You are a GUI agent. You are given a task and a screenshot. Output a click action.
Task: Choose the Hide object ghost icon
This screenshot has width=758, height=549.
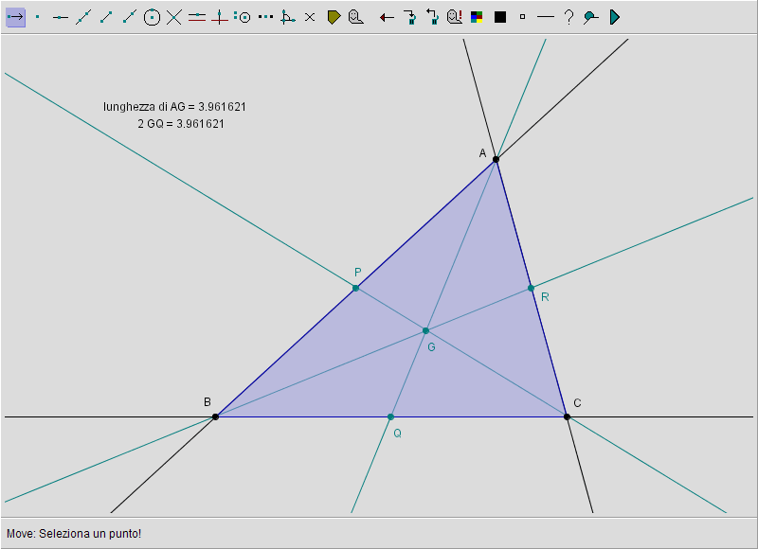tap(356, 17)
